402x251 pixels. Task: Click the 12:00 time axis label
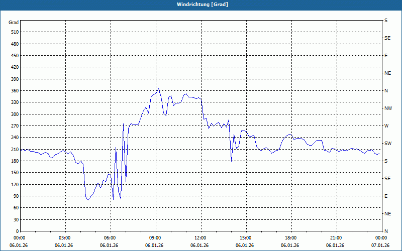(201, 238)
